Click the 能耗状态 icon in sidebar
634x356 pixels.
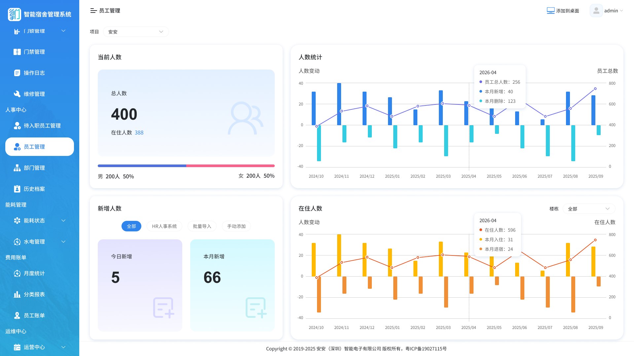pyautogui.click(x=17, y=221)
